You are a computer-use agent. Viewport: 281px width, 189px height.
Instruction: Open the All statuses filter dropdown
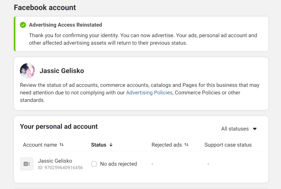tap(235, 129)
